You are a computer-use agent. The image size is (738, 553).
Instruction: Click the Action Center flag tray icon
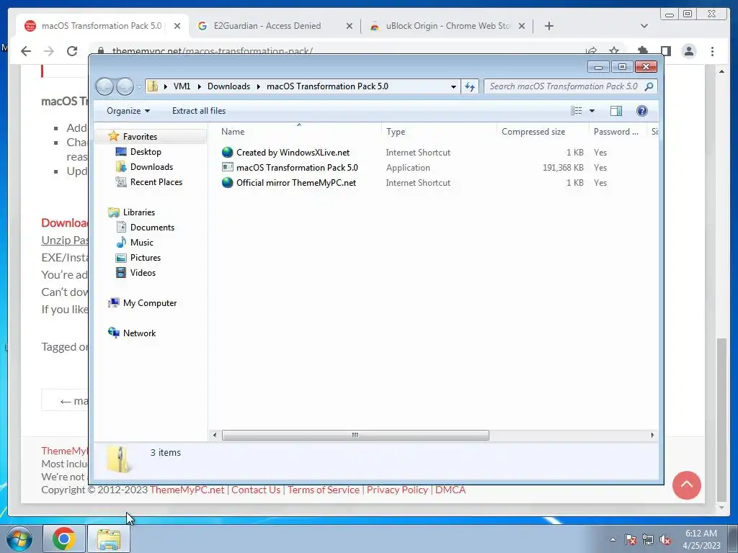(630, 539)
